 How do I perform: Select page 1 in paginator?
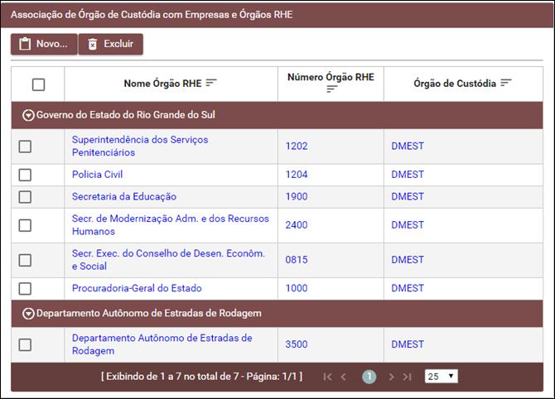(x=369, y=377)
